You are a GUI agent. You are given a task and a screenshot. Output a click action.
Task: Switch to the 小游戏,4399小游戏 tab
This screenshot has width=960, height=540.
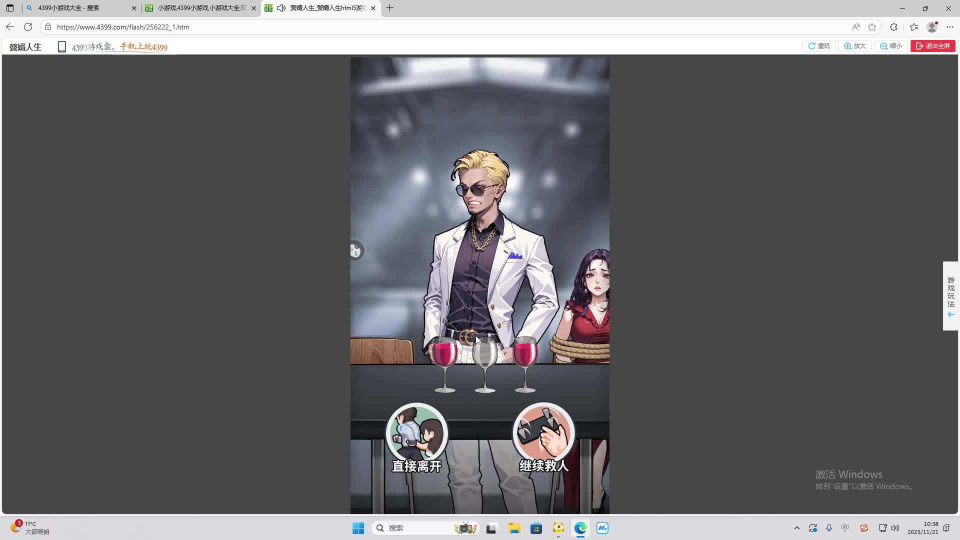click(x=200, y=8)
